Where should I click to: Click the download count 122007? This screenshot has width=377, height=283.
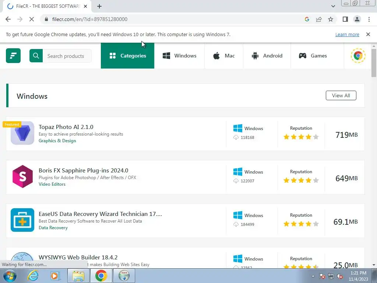[x=247, y=181]
